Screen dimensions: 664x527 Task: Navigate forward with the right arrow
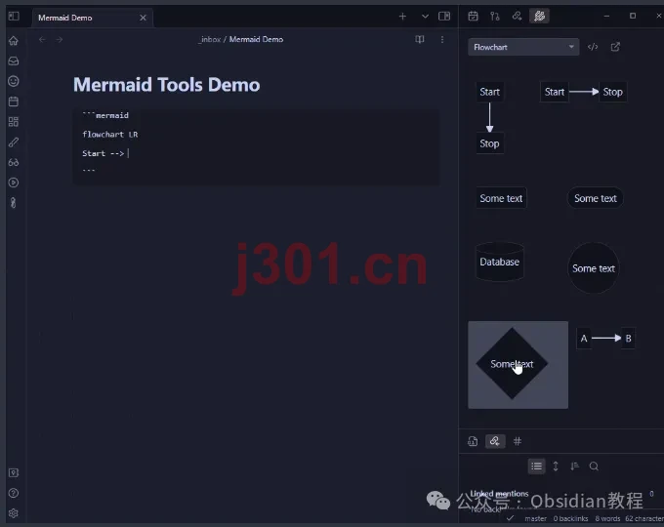tap(60, 39)
